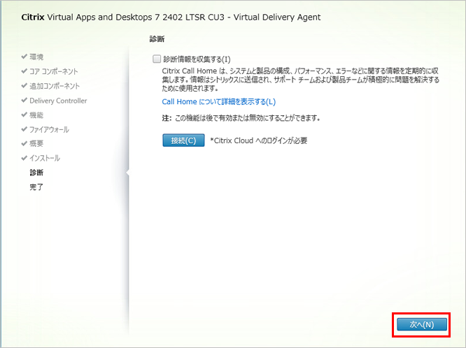The image size is (466, 348).
Task: Click the checkmark beside 機能 step
Action: (x=24, y=115)
